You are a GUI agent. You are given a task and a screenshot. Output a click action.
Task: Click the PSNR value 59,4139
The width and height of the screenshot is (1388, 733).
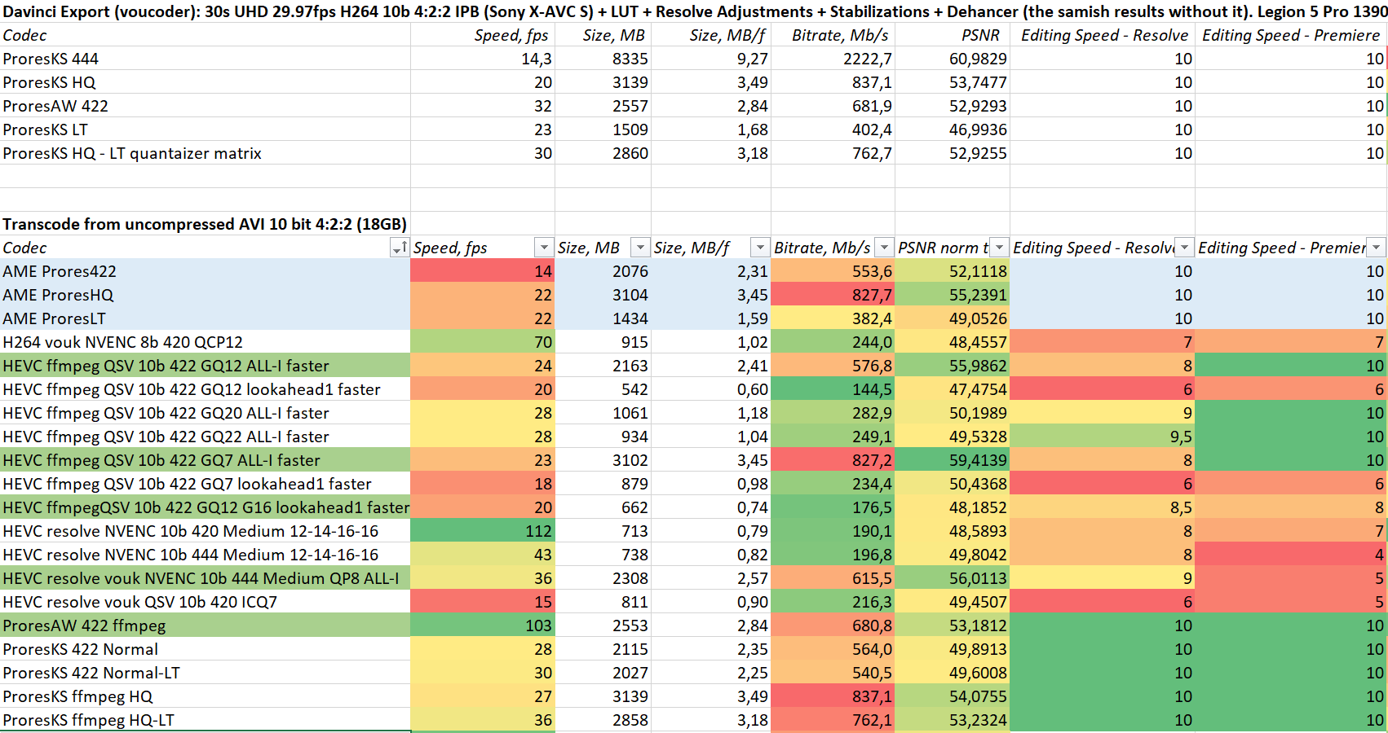coord(953,460)
